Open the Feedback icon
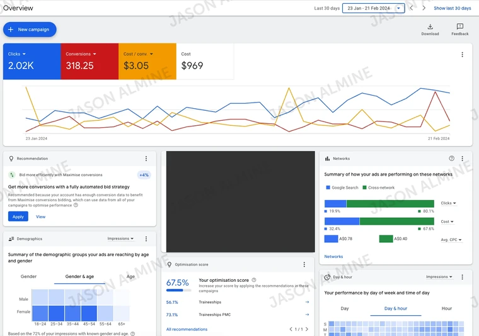 (x=459, y=30)
